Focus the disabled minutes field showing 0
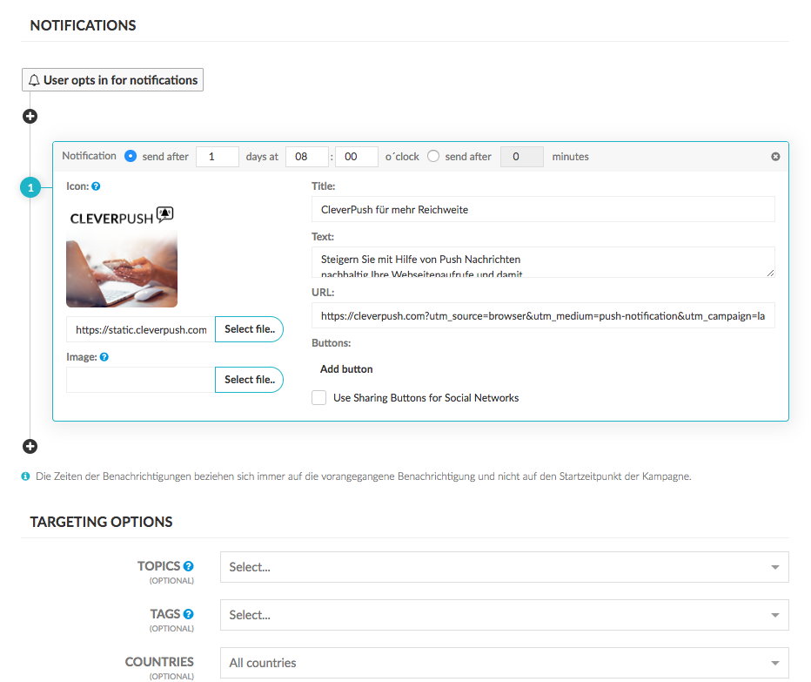This screenshot has height=682, width=811. (522, 157)
